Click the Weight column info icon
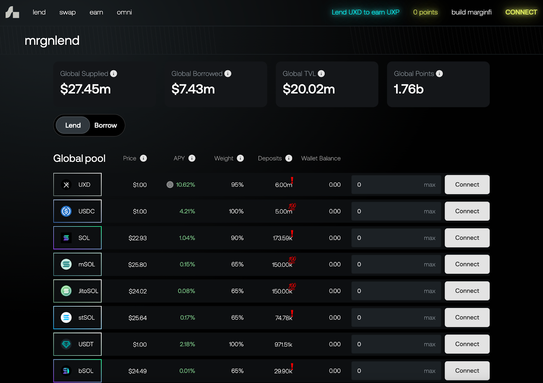Screen dimensions: 543x383 point(240,158)
